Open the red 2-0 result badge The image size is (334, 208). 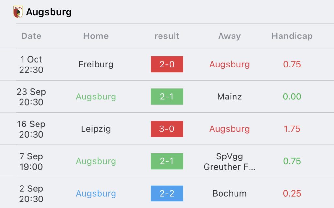167,64
